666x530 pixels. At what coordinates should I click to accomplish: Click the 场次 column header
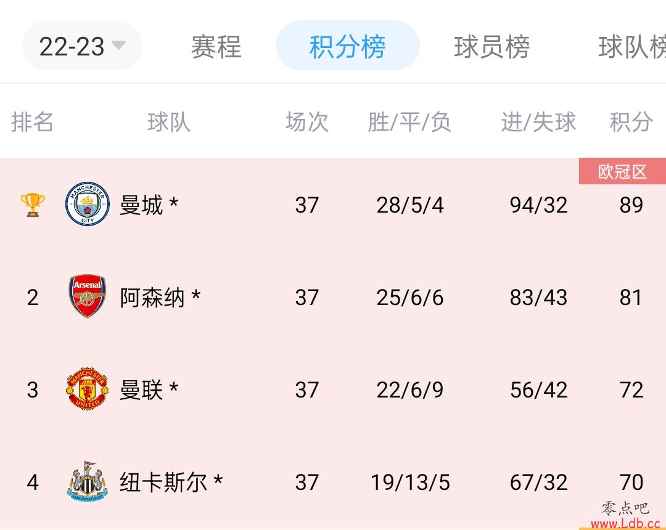click(x=307, y=122)
